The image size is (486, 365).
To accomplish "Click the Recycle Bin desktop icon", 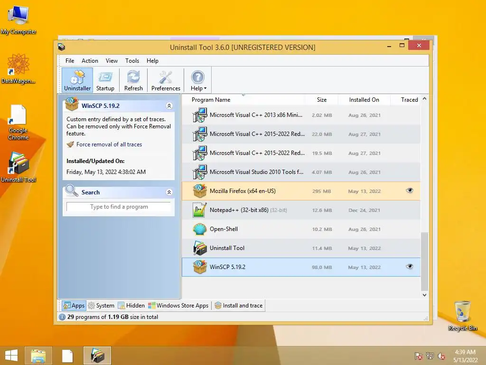I will tap(462, 316).
